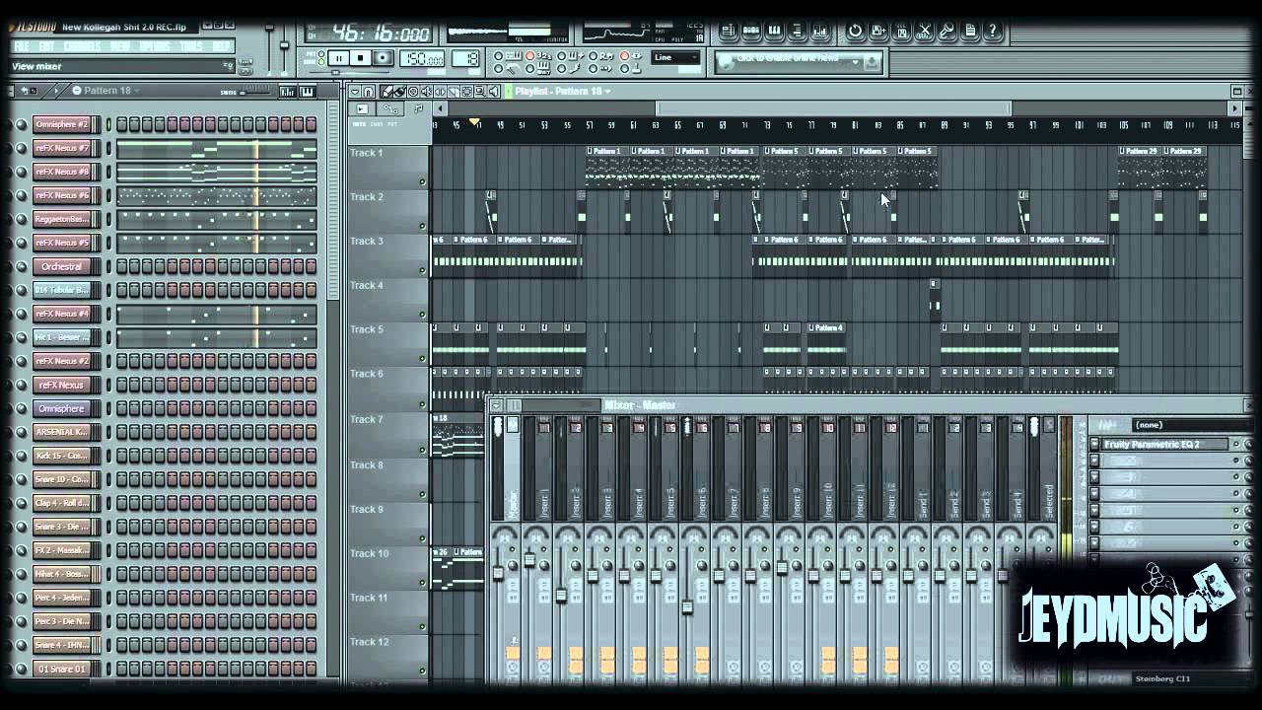Open the mixer (none) input dropdown

(x=1191, y=425)
